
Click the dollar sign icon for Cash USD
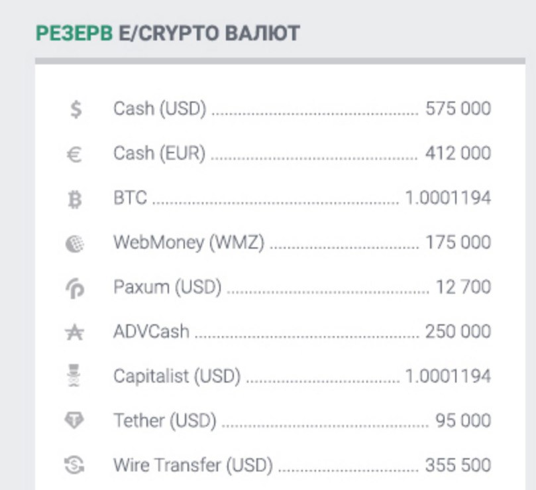coord(76,109)
